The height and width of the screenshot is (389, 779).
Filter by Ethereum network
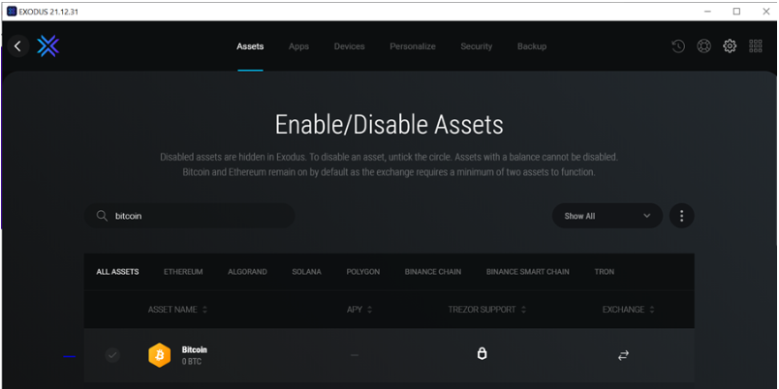tap(183, 271)
